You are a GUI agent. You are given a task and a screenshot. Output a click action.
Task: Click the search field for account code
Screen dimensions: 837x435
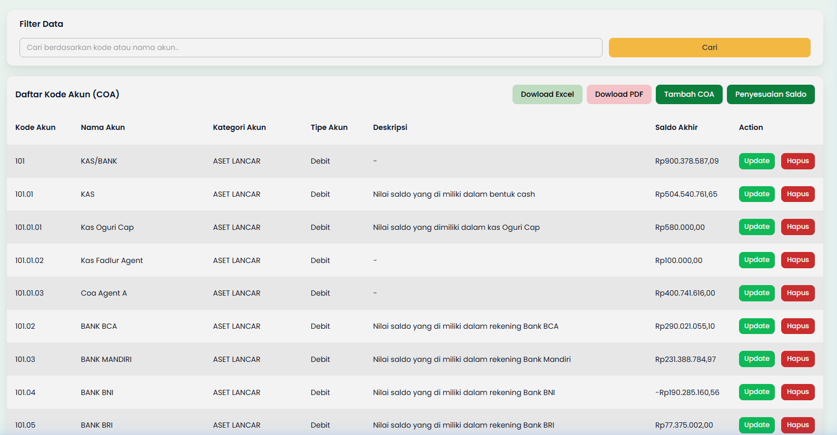point(311,47)
